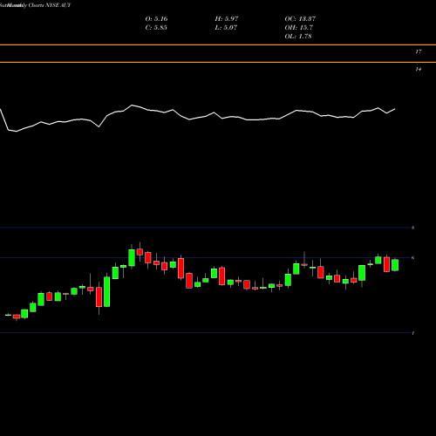Select the "OL: 1.78" reading

pos(298,37)
